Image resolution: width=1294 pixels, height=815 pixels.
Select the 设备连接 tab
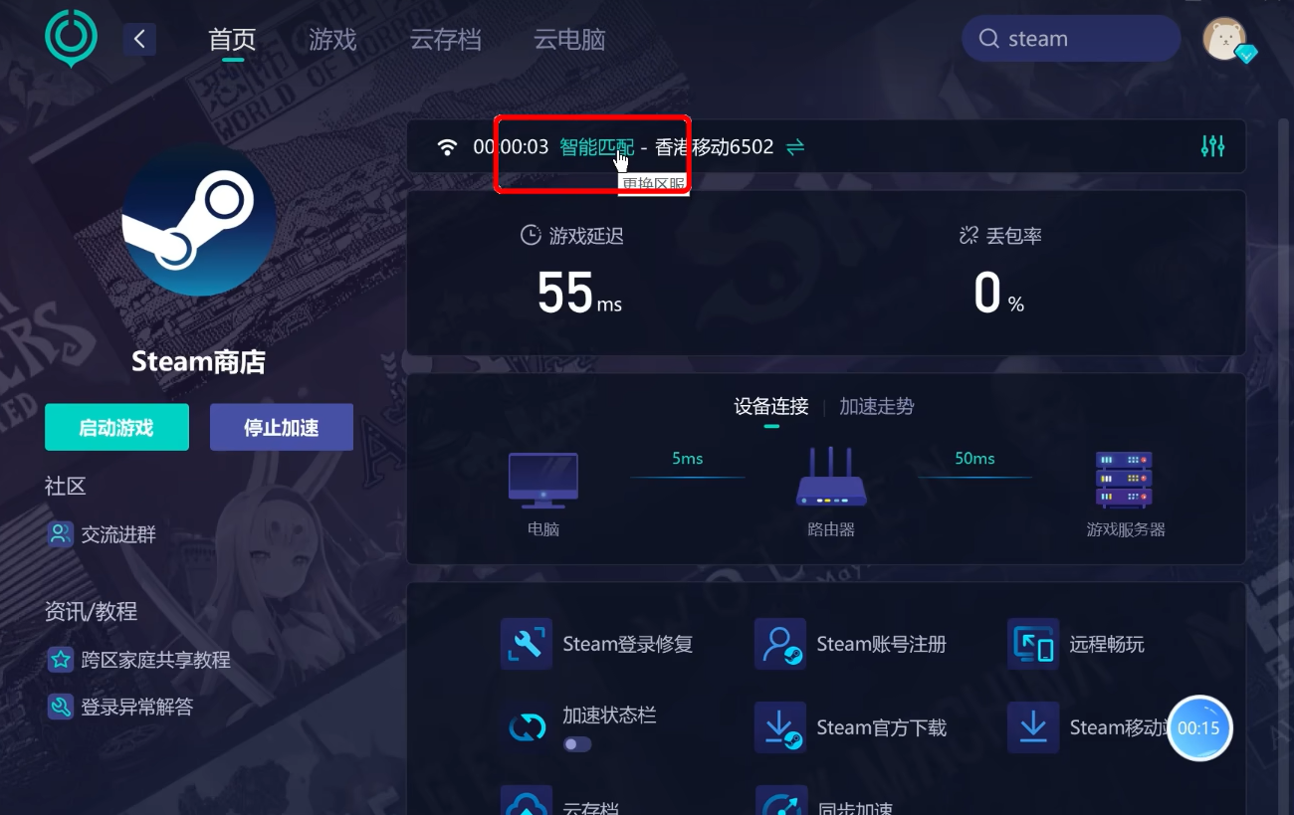pyautogui.click(x=771, y=406)
